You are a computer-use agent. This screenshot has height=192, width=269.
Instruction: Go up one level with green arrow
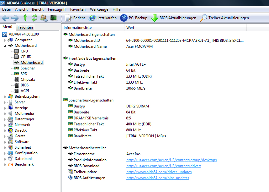click(25, 18)
